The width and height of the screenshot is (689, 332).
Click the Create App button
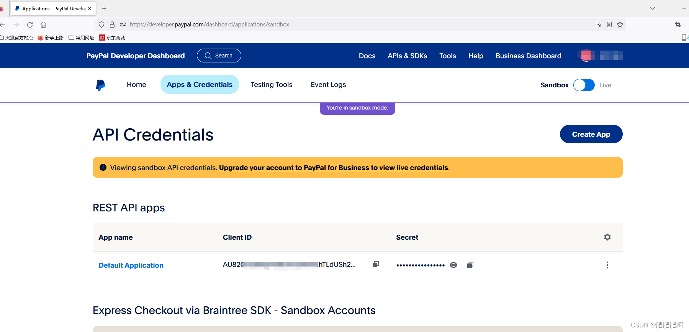[x=591, y=134]
